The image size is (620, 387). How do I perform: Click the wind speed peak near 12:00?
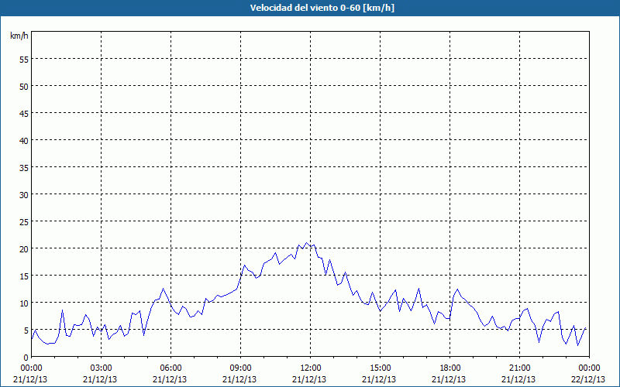click(307, 243)
